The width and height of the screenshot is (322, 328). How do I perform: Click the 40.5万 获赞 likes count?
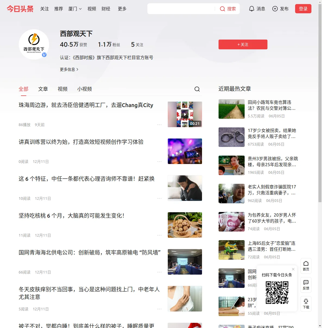click(74, 44)
